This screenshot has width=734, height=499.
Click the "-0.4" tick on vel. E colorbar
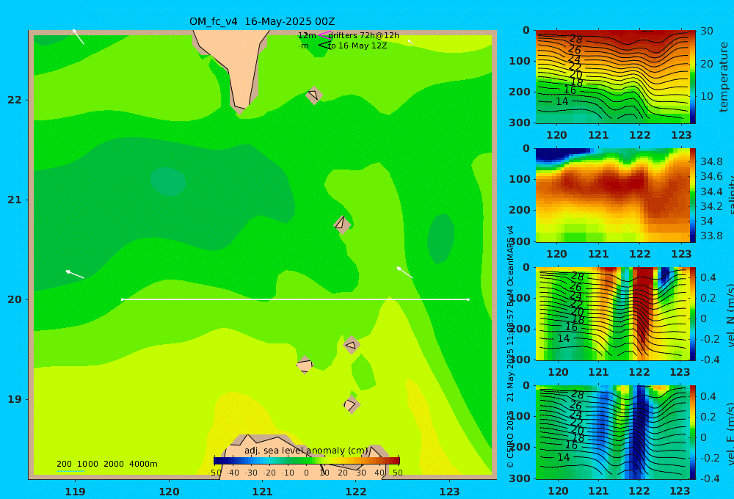[708, 478]
